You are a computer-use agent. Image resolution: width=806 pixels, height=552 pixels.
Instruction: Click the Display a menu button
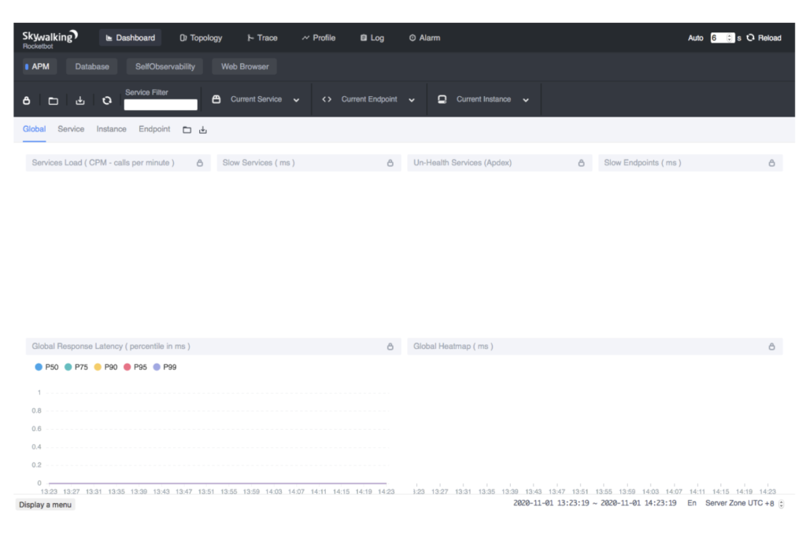point(45,505)
